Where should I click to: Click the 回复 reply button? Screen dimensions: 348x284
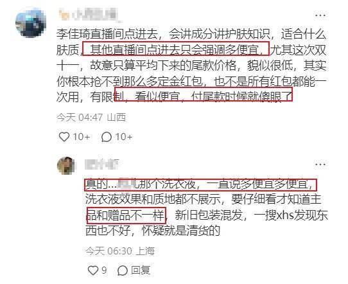click(141, 271)
